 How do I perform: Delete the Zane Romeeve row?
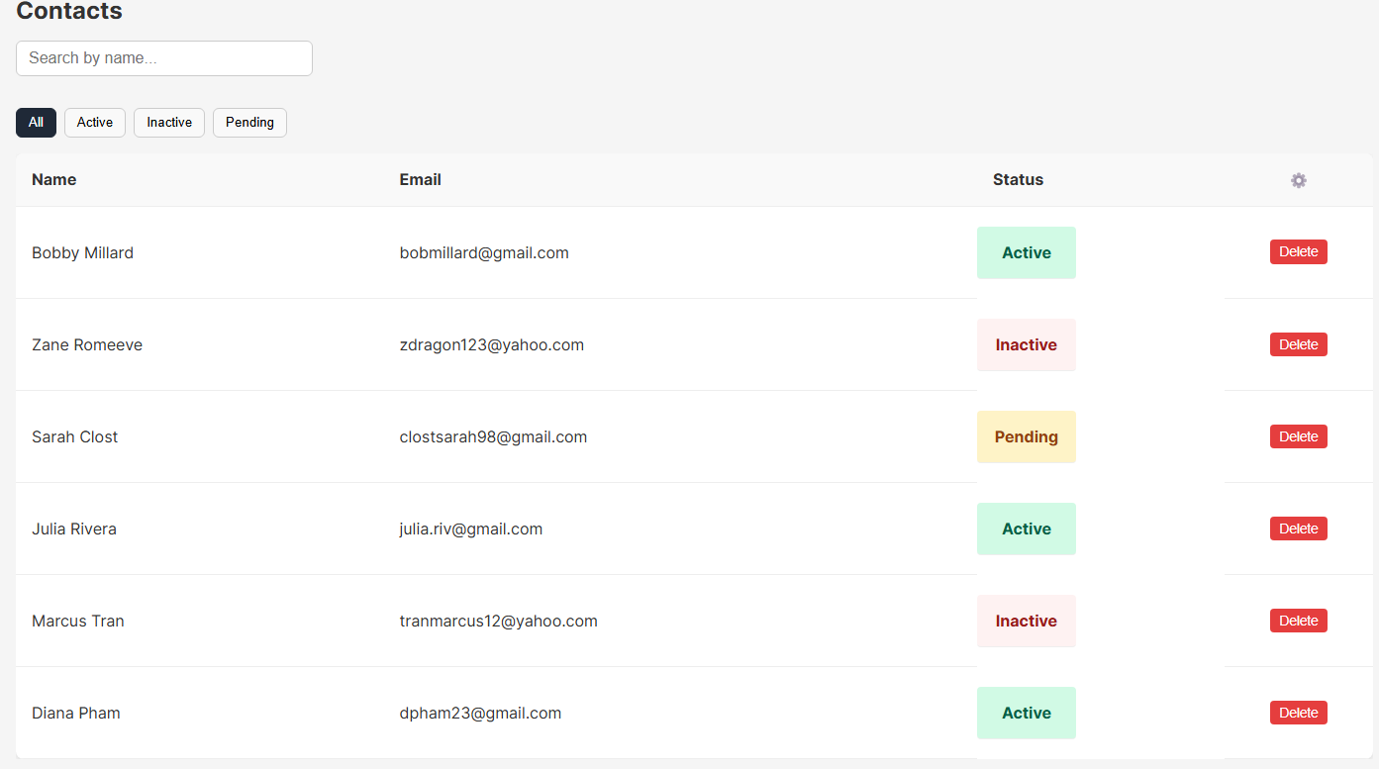click(1298, 344)
